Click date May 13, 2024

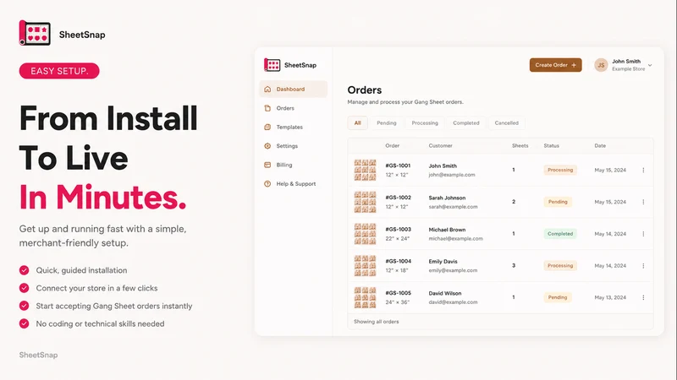coord(610,298)
